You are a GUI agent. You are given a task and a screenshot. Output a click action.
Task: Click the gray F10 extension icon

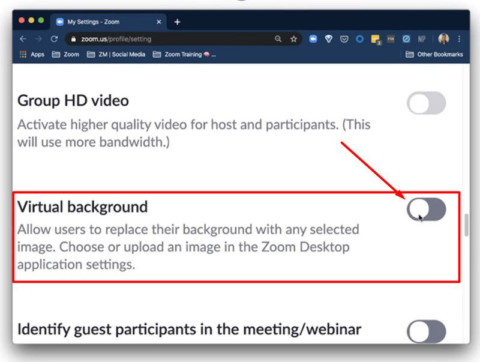point(391,39)
